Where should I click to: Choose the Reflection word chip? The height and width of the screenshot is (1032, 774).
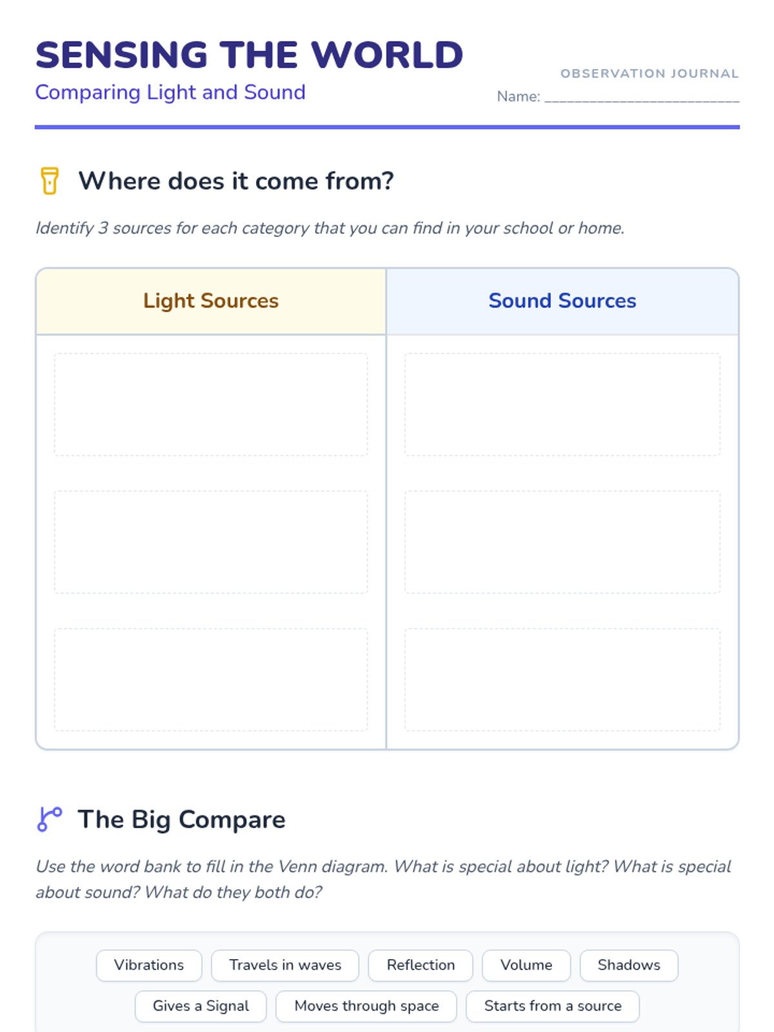pos(421,965)
